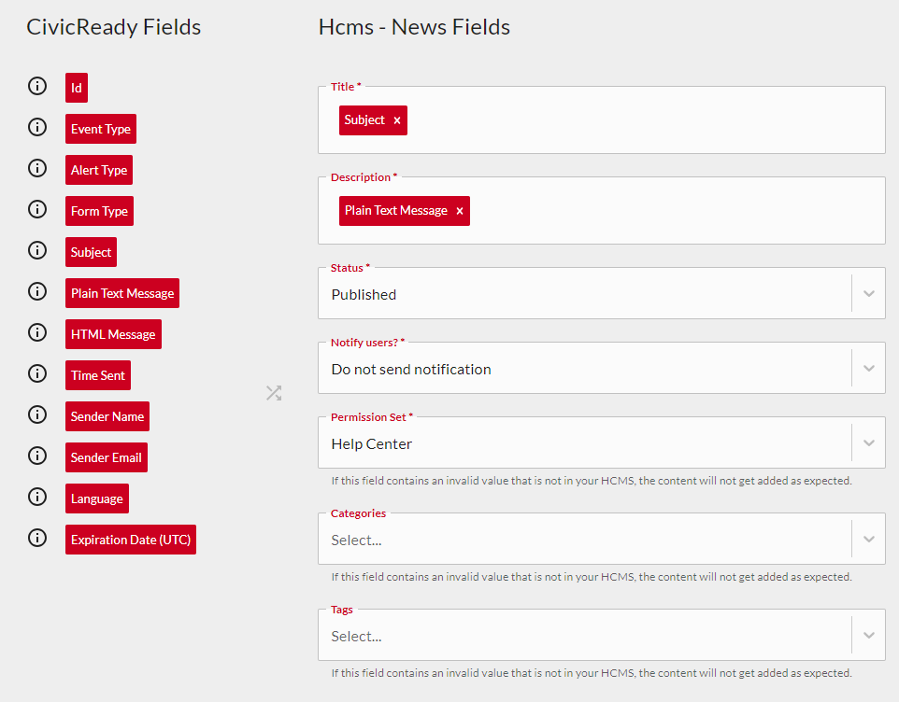Click inside the Description field box
The height and width of the screenshot is (702, 899).
coord(602,211)
